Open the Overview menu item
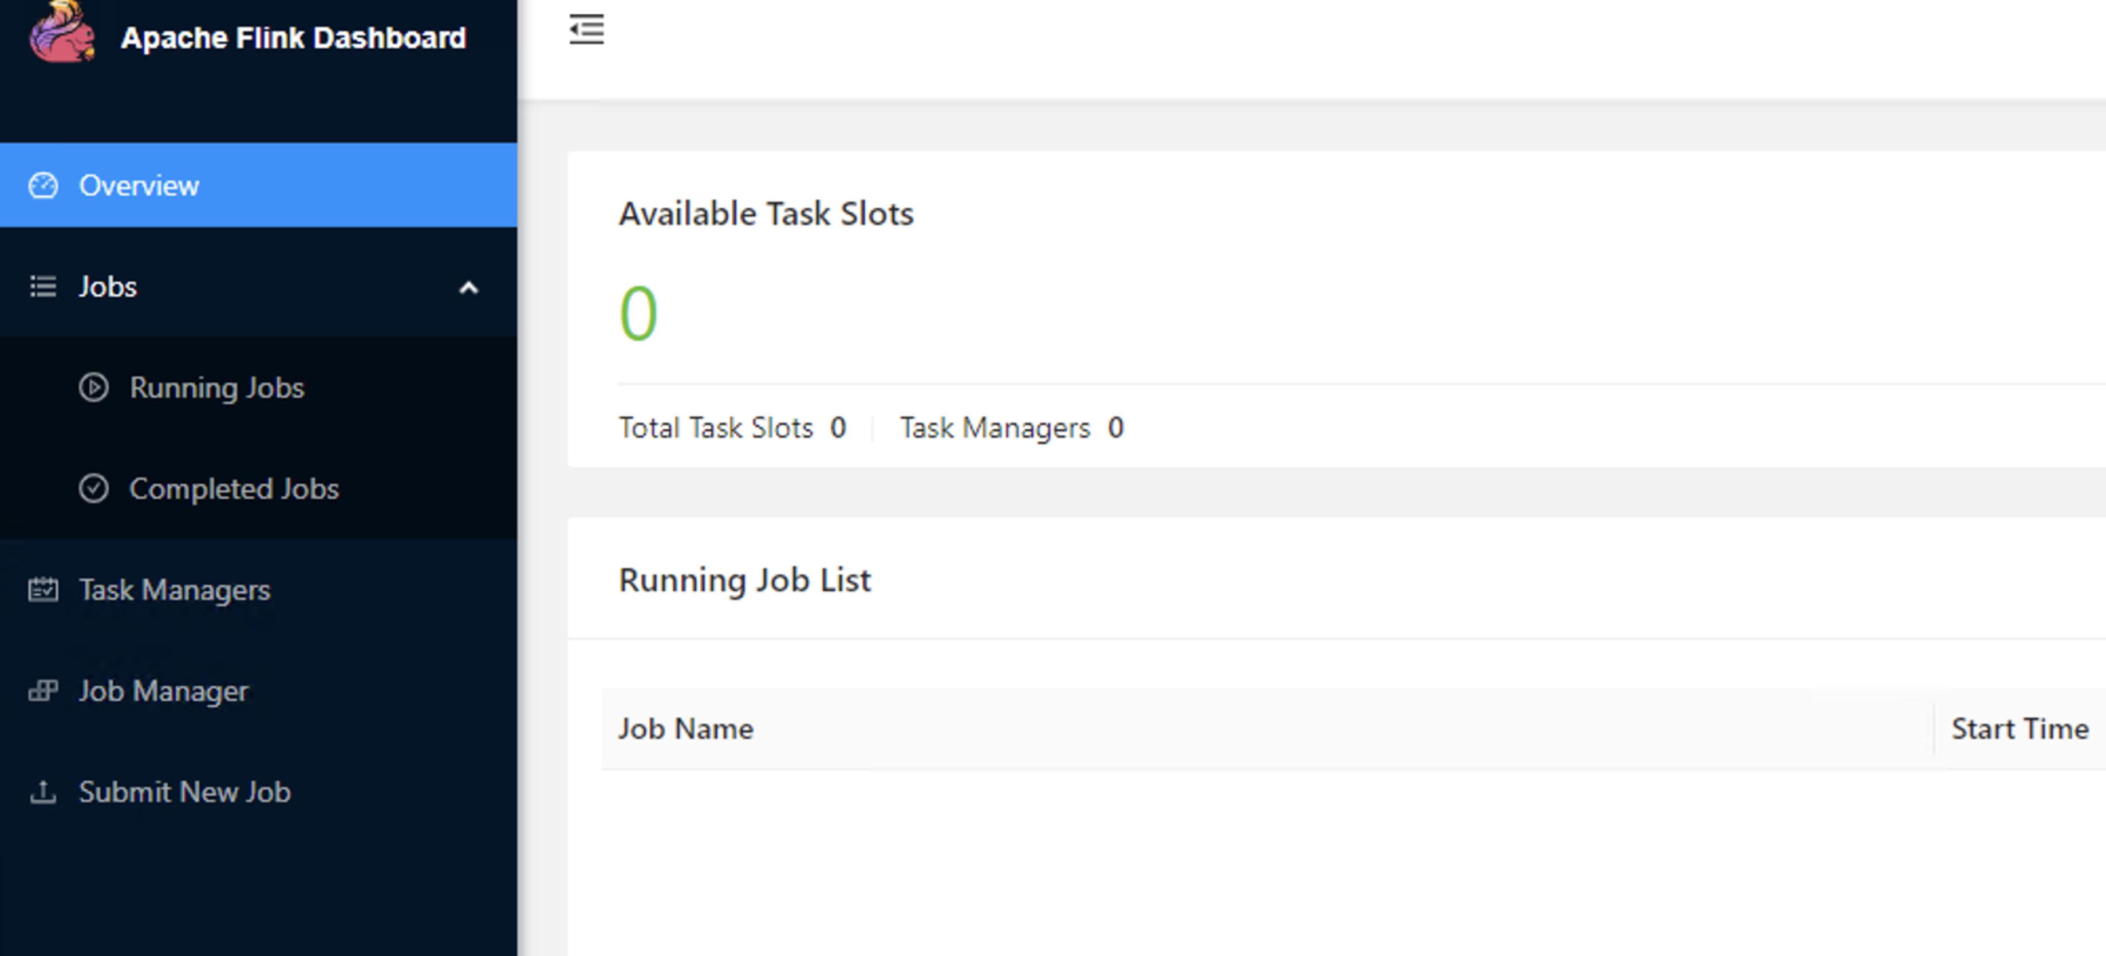 [139, 186]
